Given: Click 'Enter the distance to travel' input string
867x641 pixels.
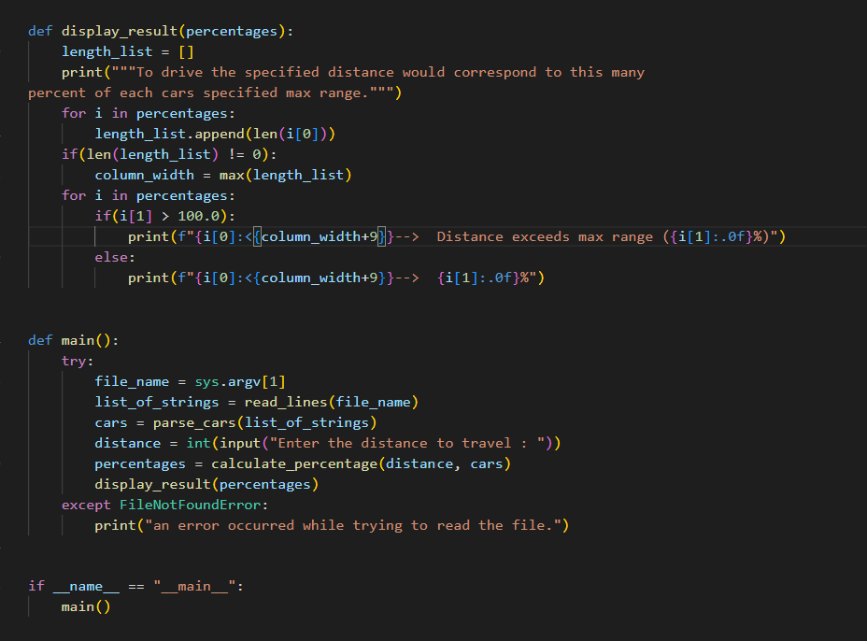Looking at the screenshot, I should click(x=394, y=443).
